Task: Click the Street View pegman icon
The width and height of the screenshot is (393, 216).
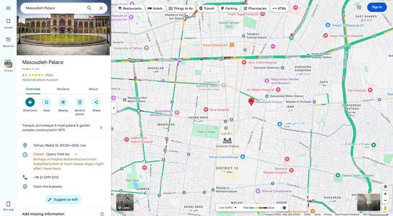Action: pyautogui.click(x=385, y=208)
